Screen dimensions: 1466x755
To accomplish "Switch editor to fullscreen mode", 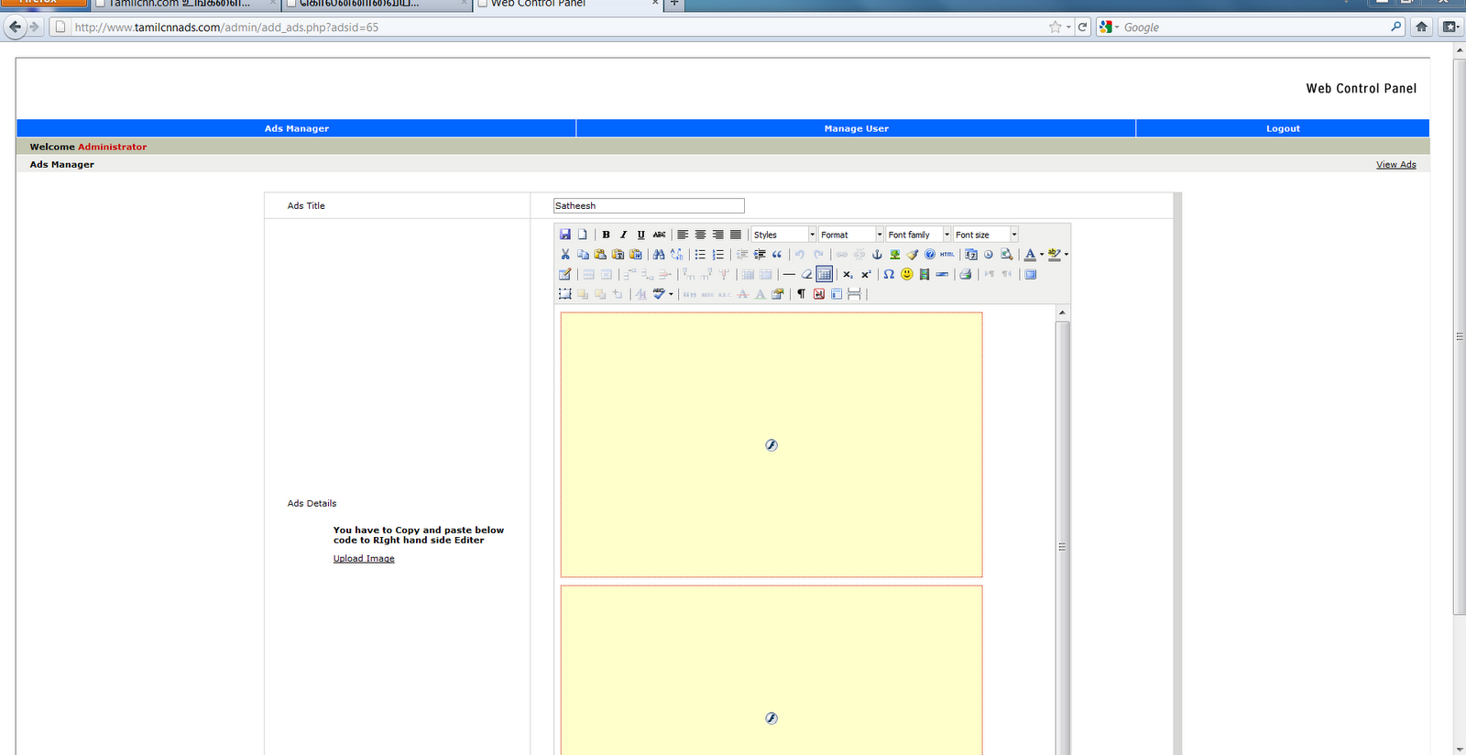I will [x=1031, y=274].
